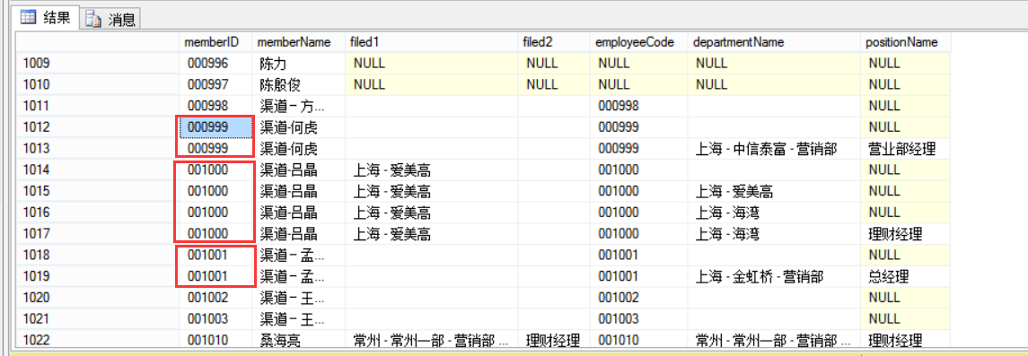Image resolution: width=1028 pixels, height=356 pixels.
Task: Select the memberName column header
Action: 298,42
